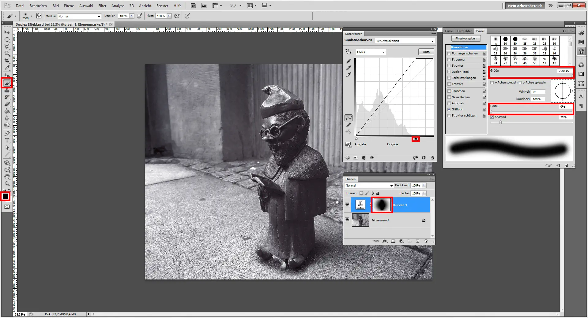Screen dimensions: 588x318
Task: Click the black foreground color swatch
Action: [6, 196]
